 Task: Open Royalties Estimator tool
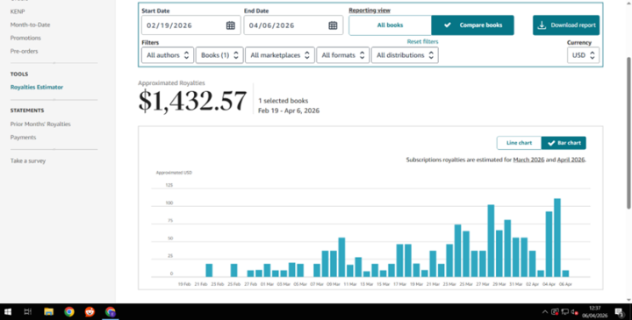coord(37,87)
